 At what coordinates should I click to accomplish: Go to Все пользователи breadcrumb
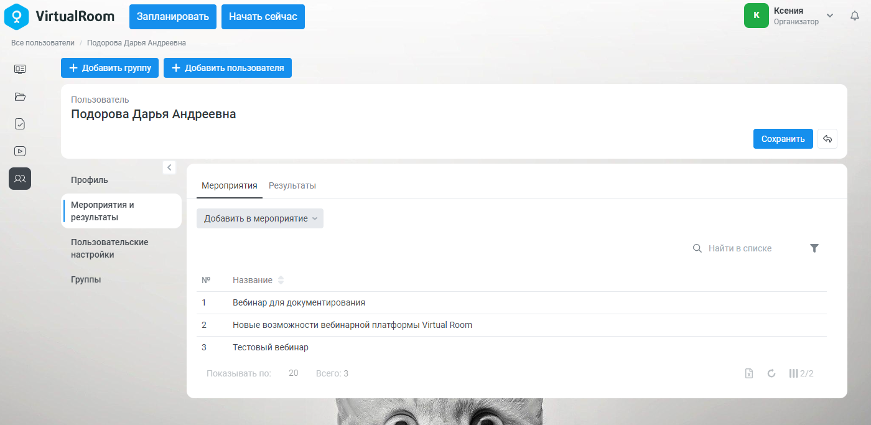43,43
